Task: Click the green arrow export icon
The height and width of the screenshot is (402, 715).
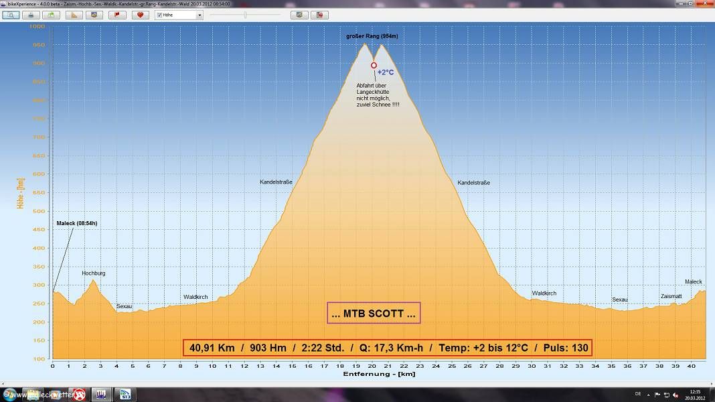Action: coord(51,15)
